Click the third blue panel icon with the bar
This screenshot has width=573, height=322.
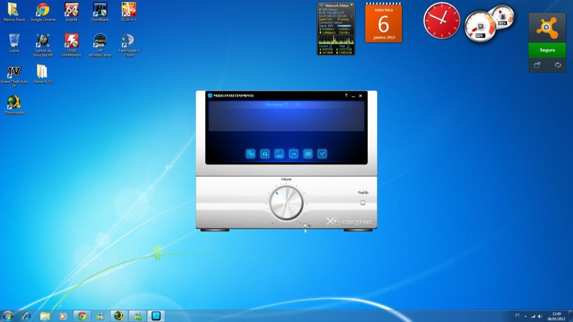click(x=279, y=154)
